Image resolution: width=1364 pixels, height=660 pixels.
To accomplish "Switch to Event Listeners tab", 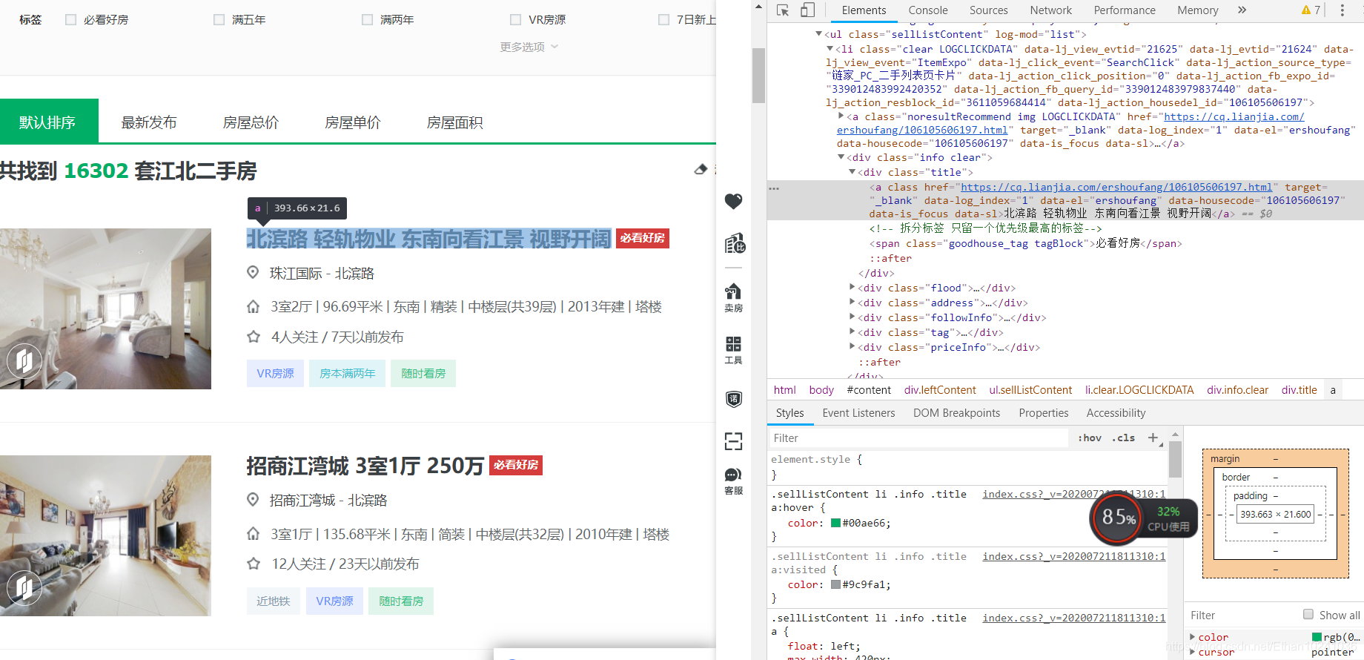I will [858, 413].
